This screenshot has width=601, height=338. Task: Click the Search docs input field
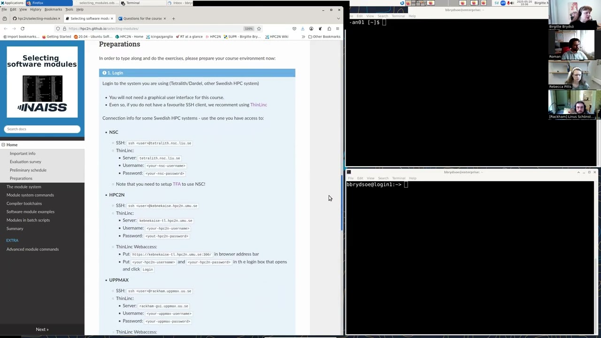[42, 129]
